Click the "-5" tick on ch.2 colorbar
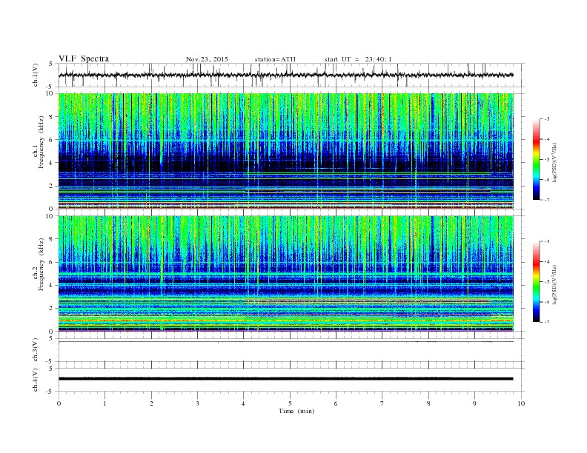587x453 pixels. point(546,282)
